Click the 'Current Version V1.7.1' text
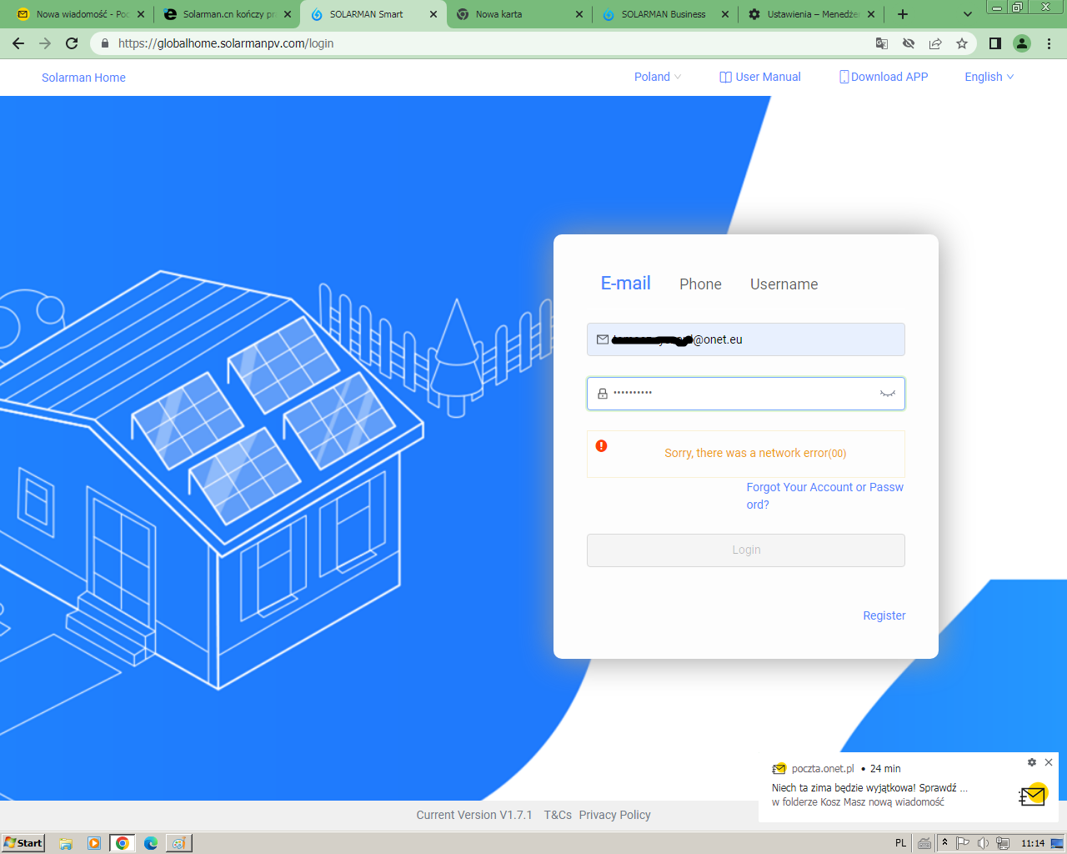 point(474,815)
